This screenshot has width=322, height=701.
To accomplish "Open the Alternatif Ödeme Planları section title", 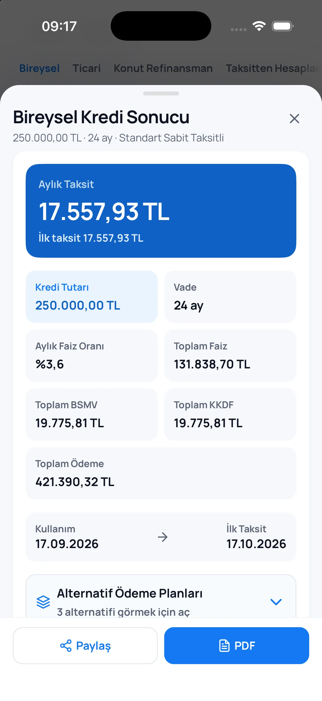I will pos(129,593).
